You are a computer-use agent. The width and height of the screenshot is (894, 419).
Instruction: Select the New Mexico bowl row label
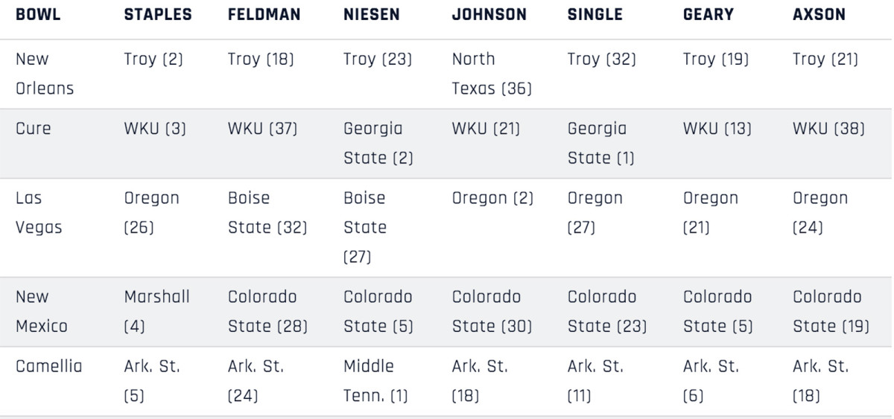42,311
